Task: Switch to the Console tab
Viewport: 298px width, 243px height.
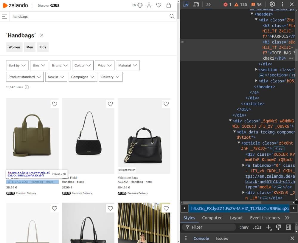Action: (201, 239)
